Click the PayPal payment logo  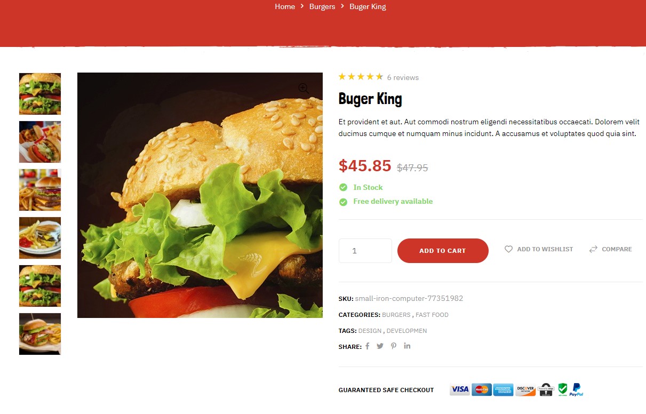[576, 389]
